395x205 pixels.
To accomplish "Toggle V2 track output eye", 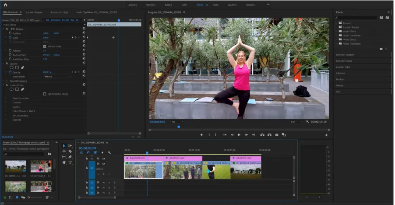I will tap(103, 159).
